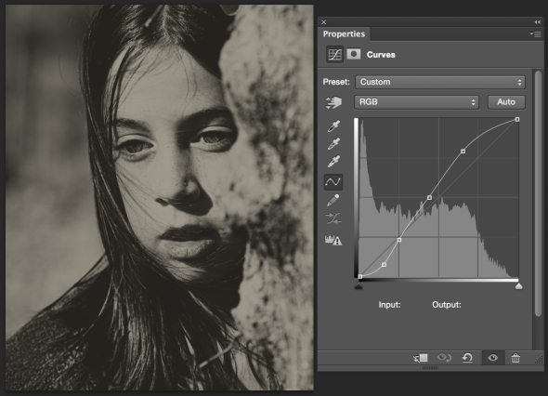Select the on-image targeted adjustment hand tool
Screen dimensions: 548x396
pos(333,102)
